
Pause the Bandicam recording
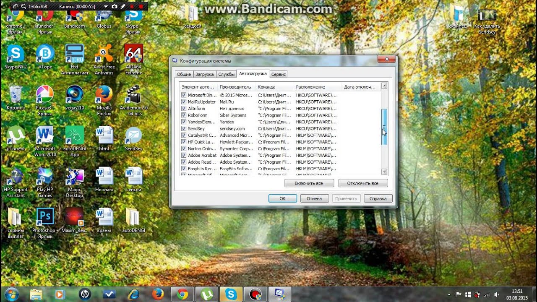[132, 7]
